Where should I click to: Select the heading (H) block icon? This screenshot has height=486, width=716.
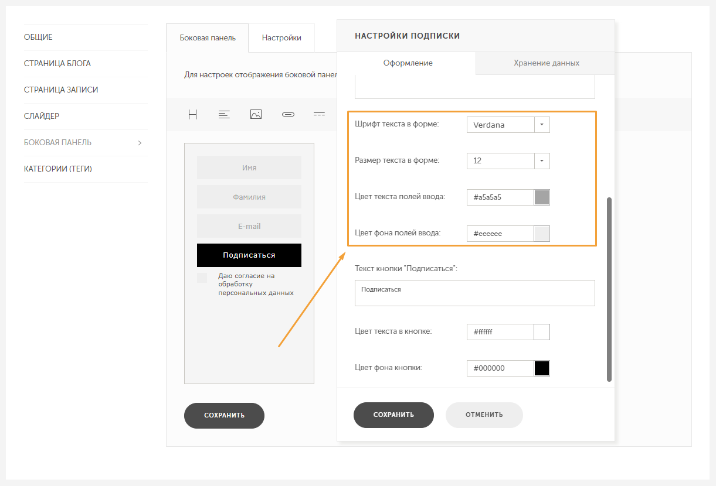click(192, 114)
